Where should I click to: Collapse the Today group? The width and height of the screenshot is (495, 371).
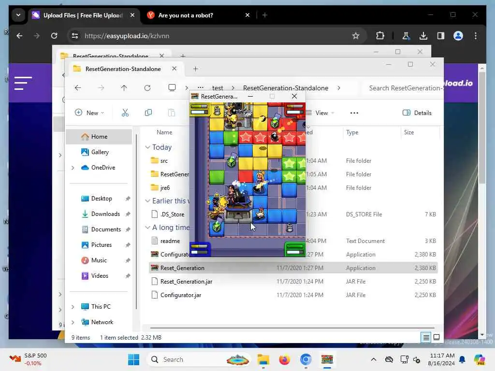click(x=147, y=147)
